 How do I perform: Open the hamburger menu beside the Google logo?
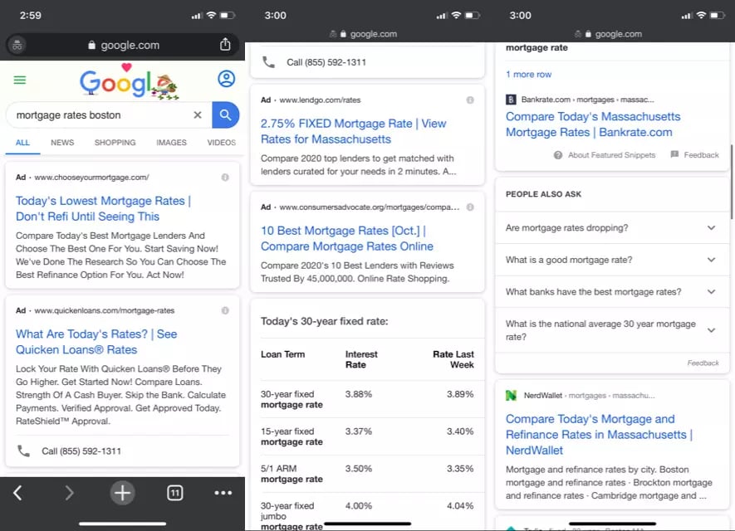pos(20,80)
